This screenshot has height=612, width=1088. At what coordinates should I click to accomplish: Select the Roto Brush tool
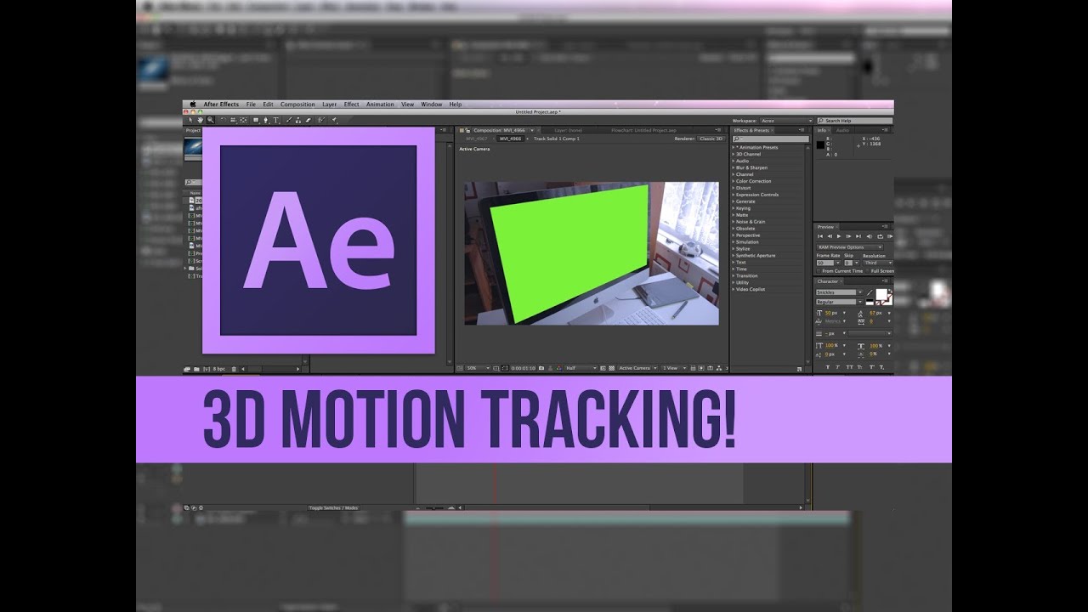321,120
